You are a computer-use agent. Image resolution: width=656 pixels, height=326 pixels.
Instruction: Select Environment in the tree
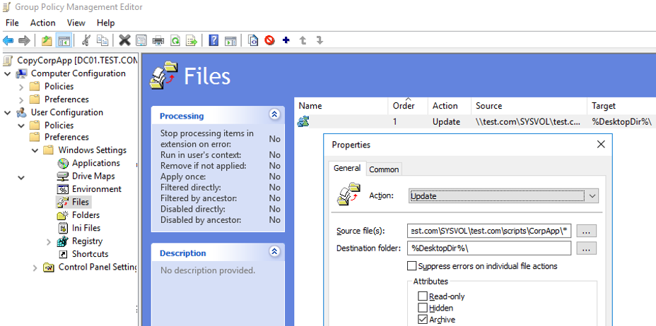point(97,189)
